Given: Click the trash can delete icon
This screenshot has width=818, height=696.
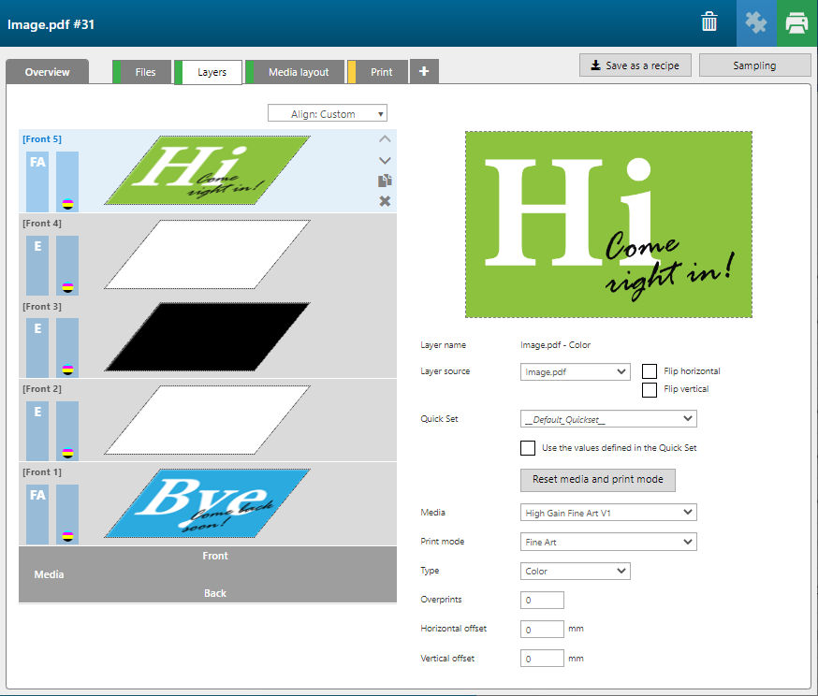Looking at the screenshot, I should point(709,22).
